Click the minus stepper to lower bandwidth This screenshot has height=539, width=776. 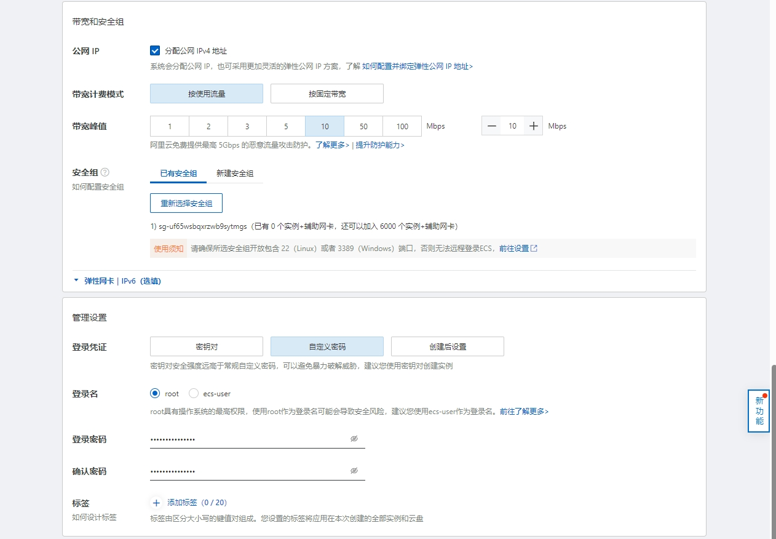(491, 126)
